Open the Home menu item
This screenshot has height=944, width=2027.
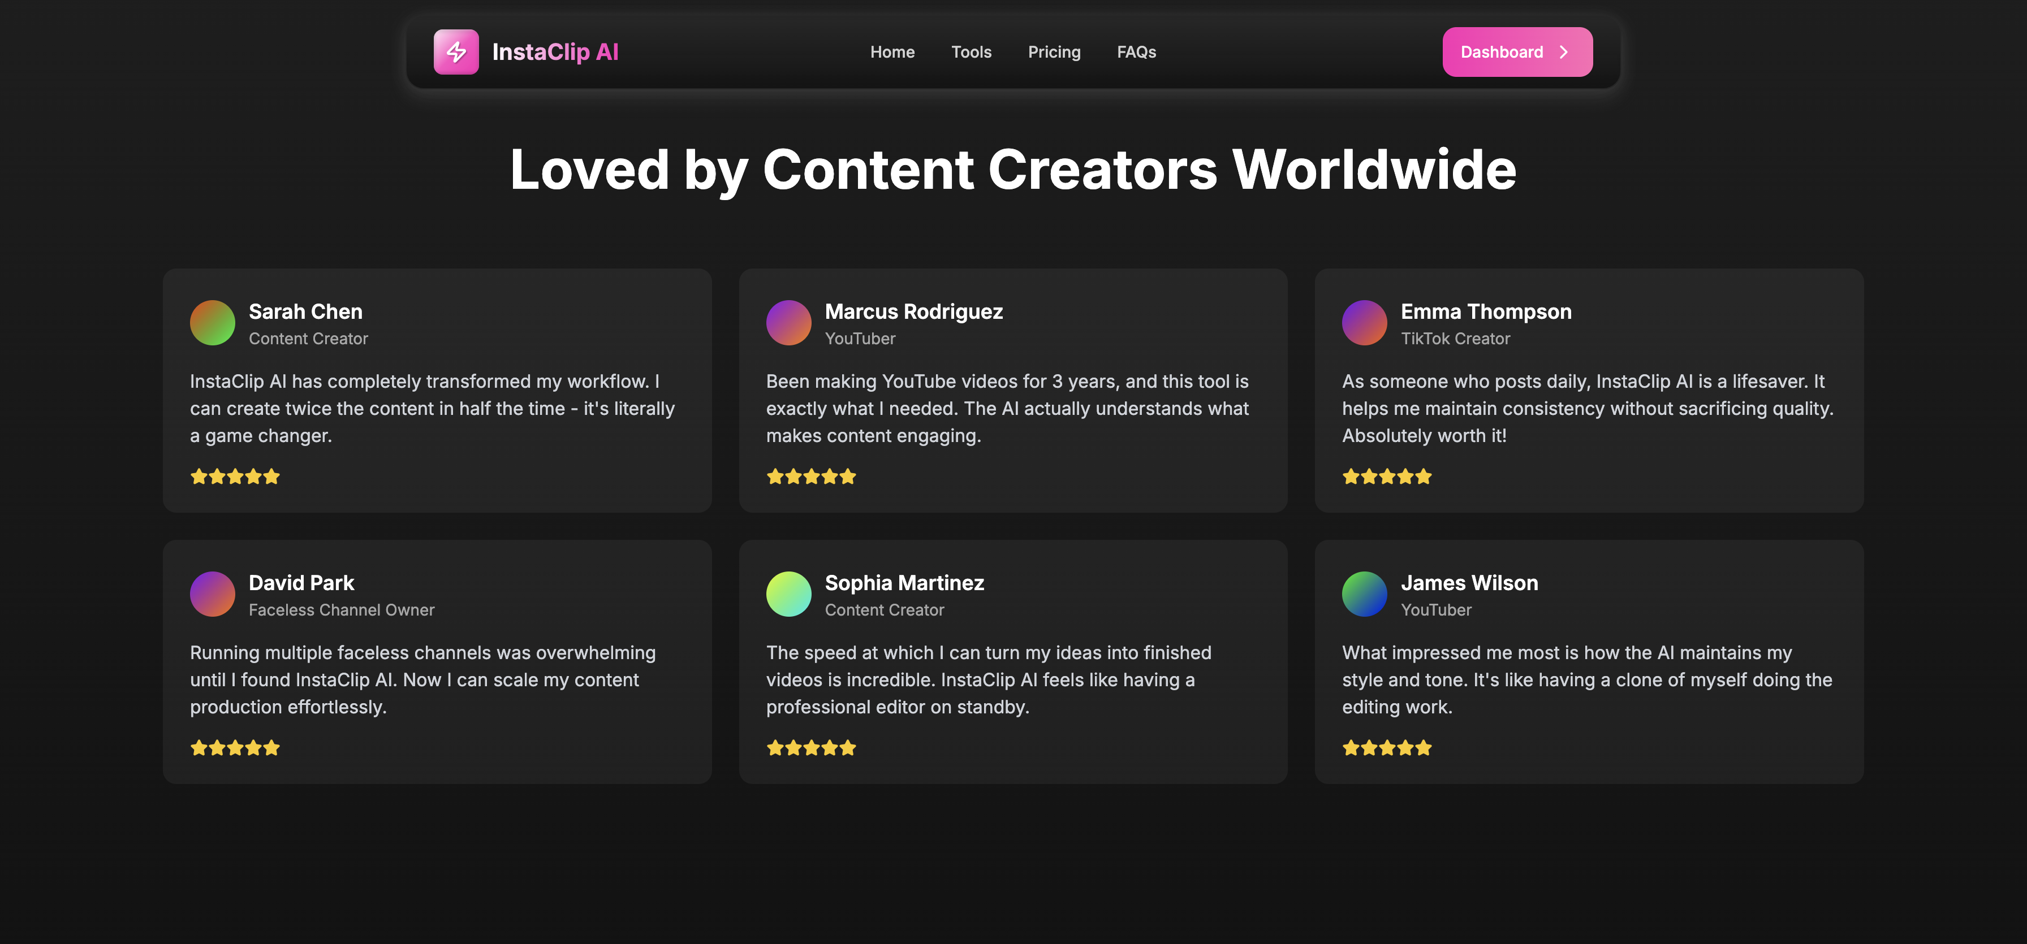[x=892, y=52]
